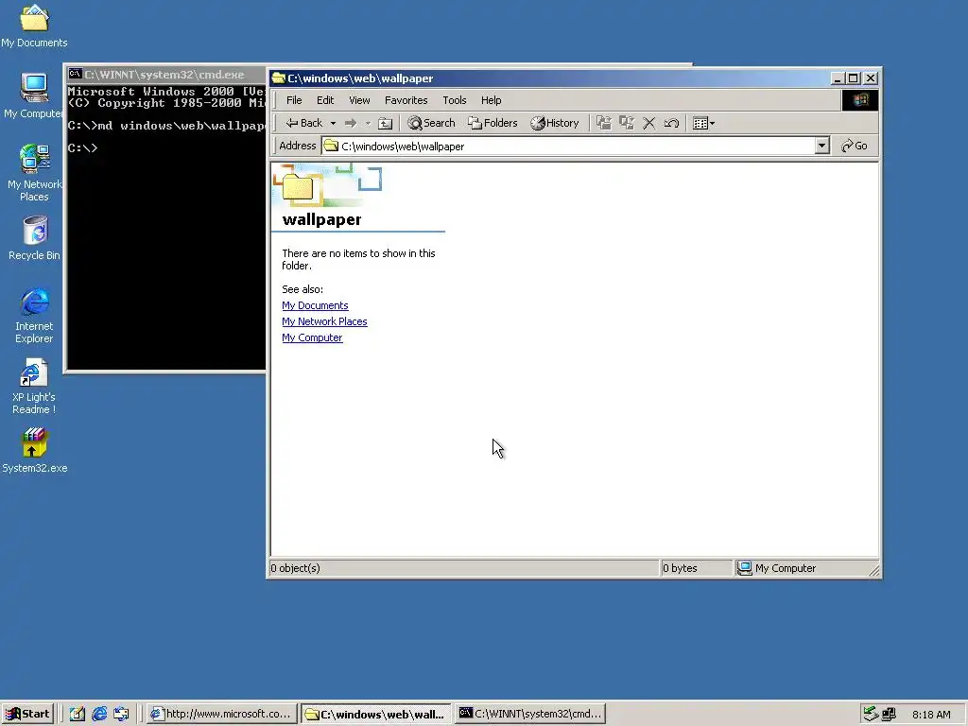Select Internet Explorer desktop icon

(x=34, y=315)
